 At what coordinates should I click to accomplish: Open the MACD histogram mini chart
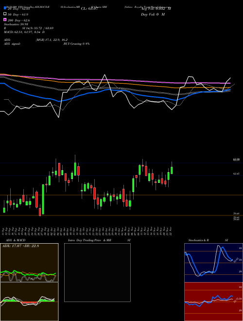(29, 302)
